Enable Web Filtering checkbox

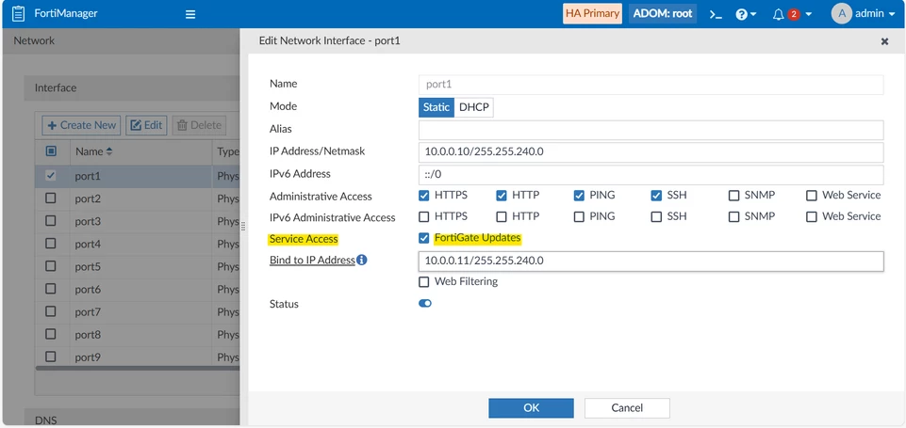click(x=424, y=282)
